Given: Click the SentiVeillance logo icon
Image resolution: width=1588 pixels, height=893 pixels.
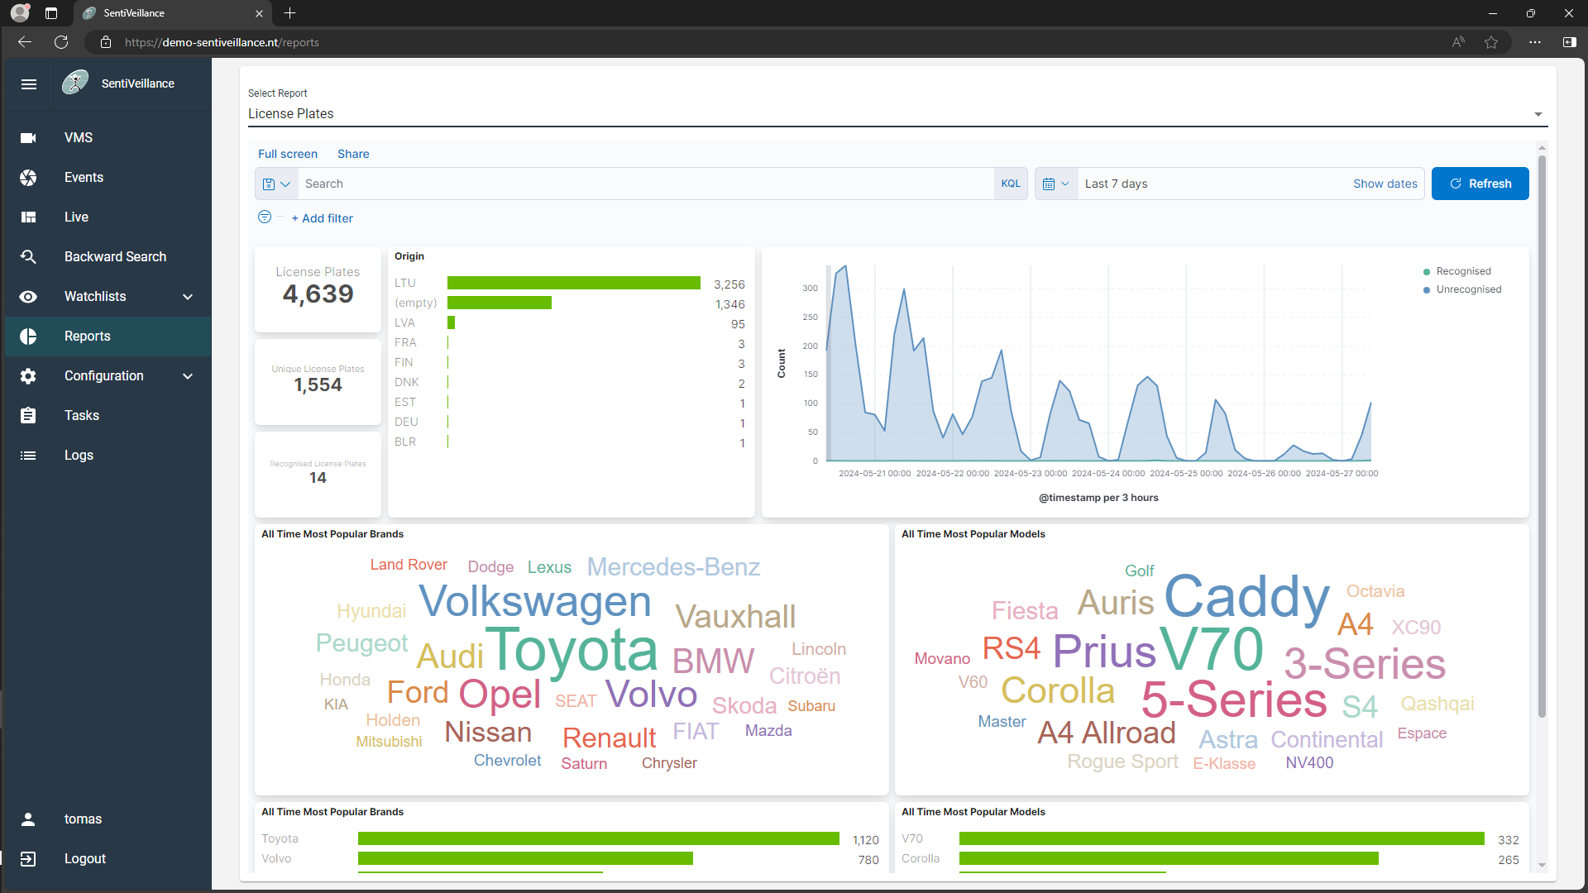Looking at the screenshot, I should [75, 83].
